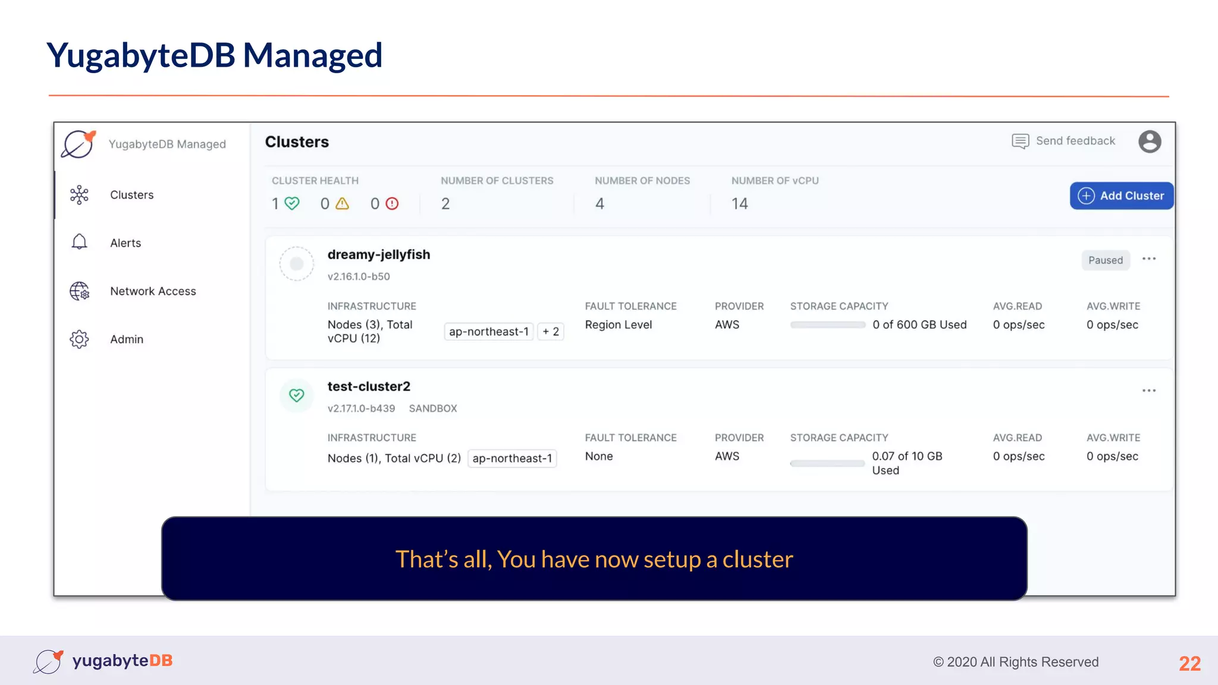Click the Paused status badge
Screen dimensions: 1218x685
1105,260
